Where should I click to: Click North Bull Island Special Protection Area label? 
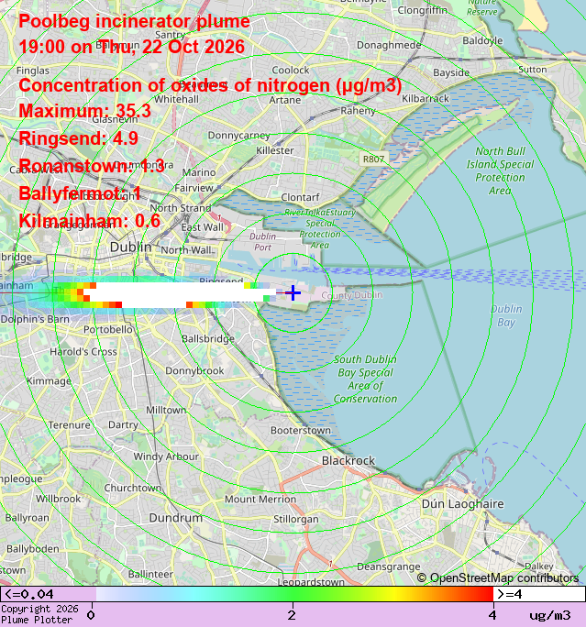[500, 170]
